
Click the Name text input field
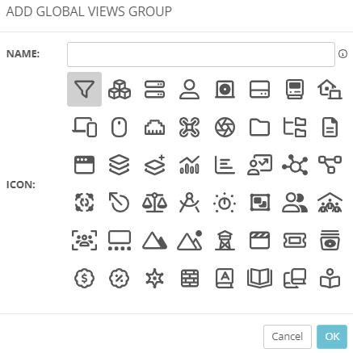[201, 54]
